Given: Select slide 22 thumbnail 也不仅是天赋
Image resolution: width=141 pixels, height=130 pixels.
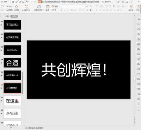Looking at the screenshot, I should (12, 37).
